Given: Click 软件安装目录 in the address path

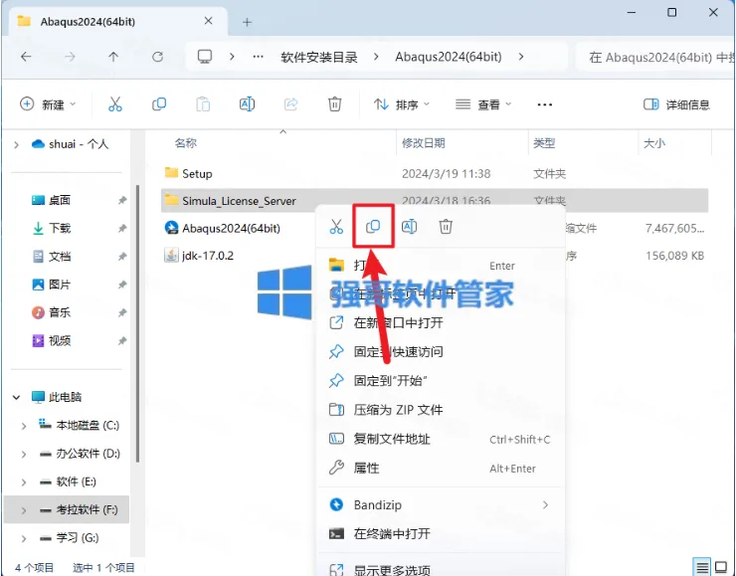Looking at the screenshot, I should [319, 57].
